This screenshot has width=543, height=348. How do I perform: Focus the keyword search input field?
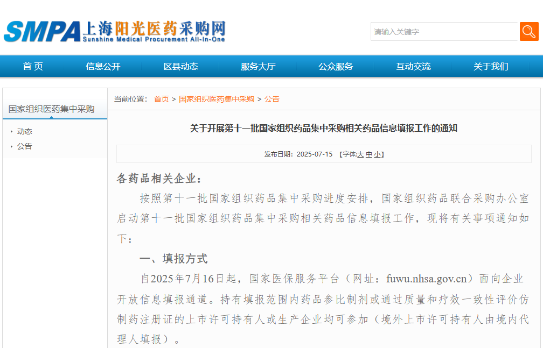point(444,32)
